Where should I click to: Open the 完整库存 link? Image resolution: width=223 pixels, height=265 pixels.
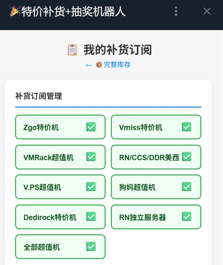coord(117,65)
